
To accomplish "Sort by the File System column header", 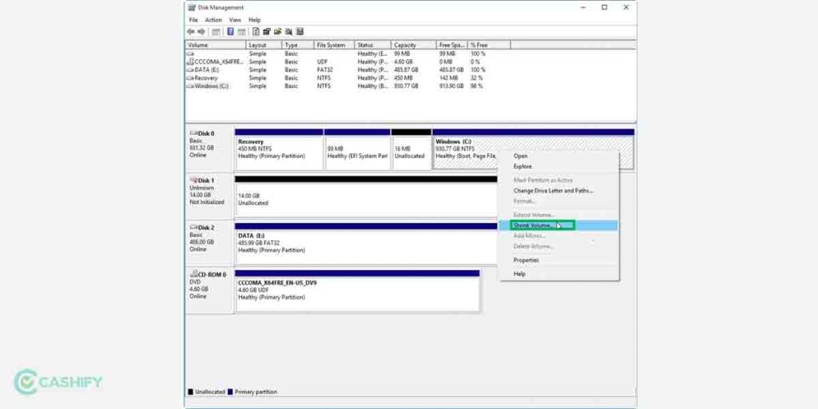I will (x=334, y=46).
